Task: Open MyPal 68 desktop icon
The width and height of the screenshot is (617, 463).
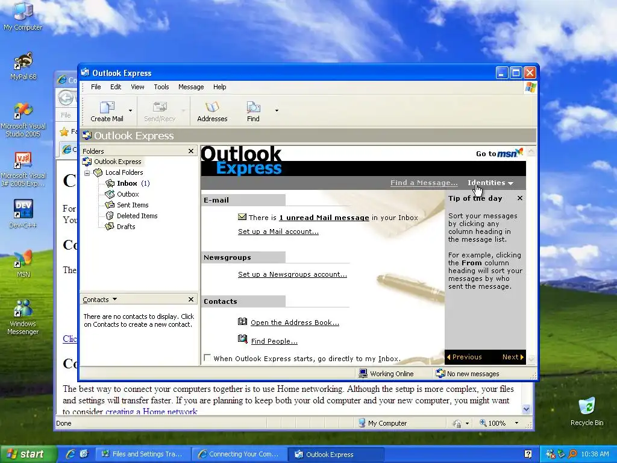Action: [23, 66]
